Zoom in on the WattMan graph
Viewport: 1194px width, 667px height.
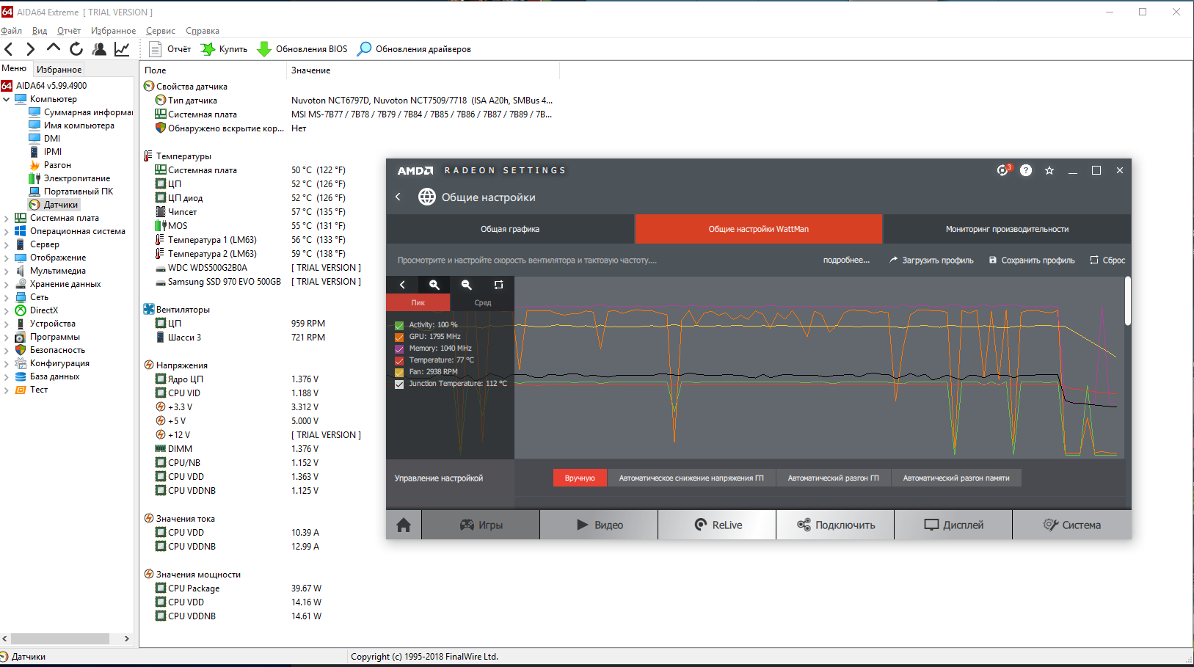tap(434, 285)
